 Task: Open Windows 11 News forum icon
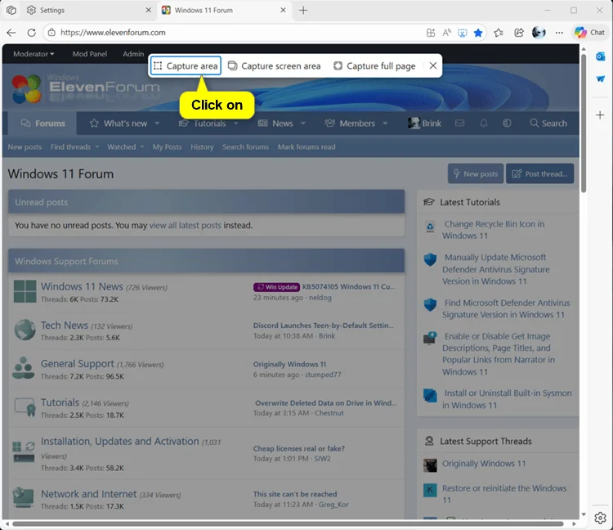(25, 291)
